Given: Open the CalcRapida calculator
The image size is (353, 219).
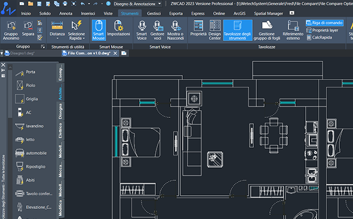Looking at the screenshot, I should [319, 37].
